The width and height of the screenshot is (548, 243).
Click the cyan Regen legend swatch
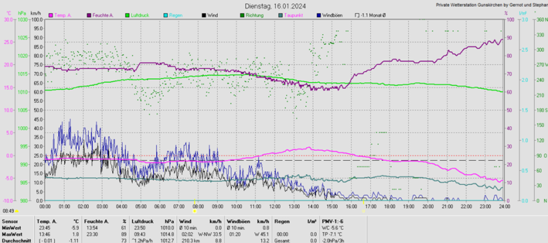[166, 15]
